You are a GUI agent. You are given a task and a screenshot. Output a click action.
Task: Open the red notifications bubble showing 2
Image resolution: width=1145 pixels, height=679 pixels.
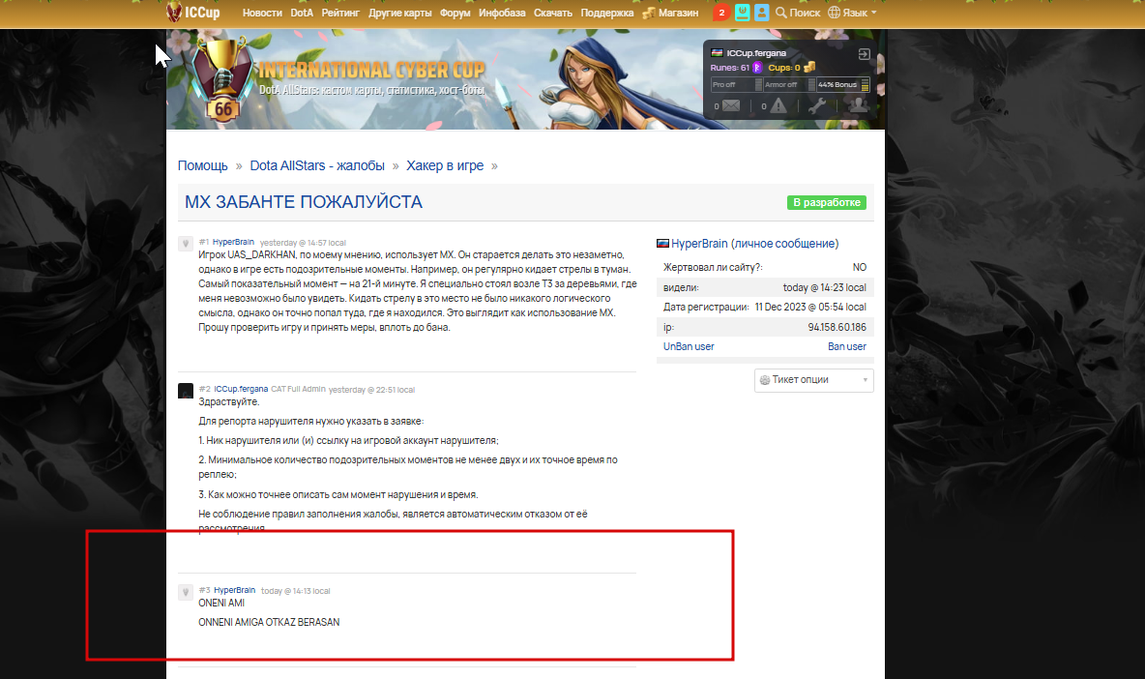(721, 13)
